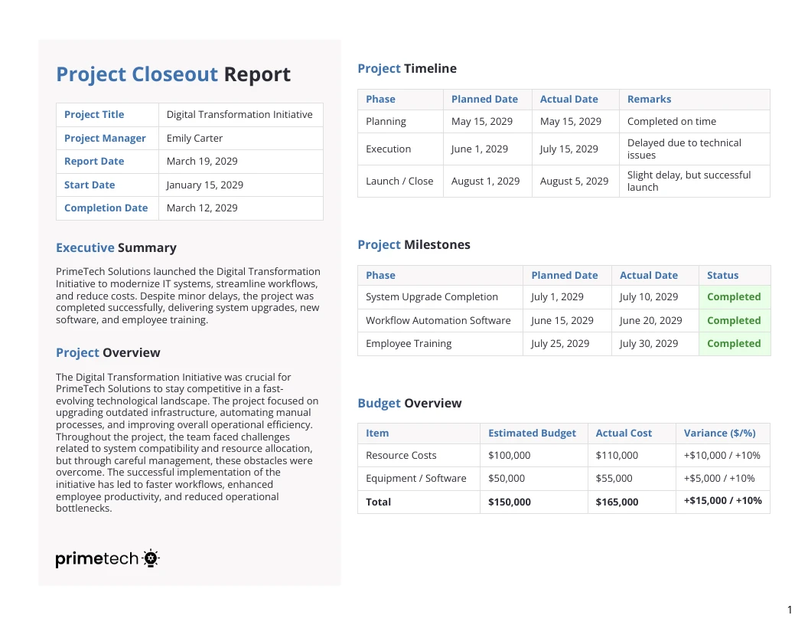Click Emily Carter project manager cell
This screenshot has height=625, width=808.
click(194, 138)
